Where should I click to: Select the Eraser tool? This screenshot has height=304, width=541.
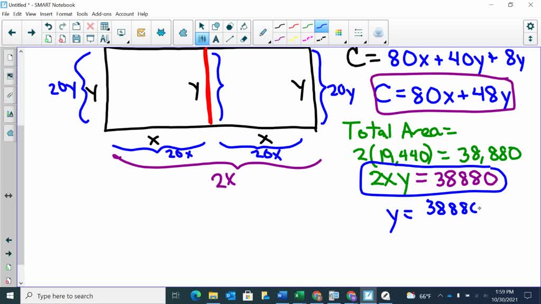click(x=244, y=39)
